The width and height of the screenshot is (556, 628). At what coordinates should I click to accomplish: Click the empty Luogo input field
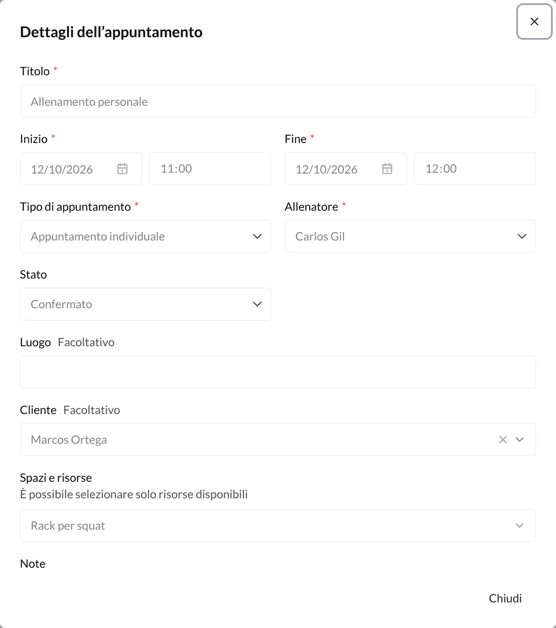pyautogui.click(x=278, y=372)
